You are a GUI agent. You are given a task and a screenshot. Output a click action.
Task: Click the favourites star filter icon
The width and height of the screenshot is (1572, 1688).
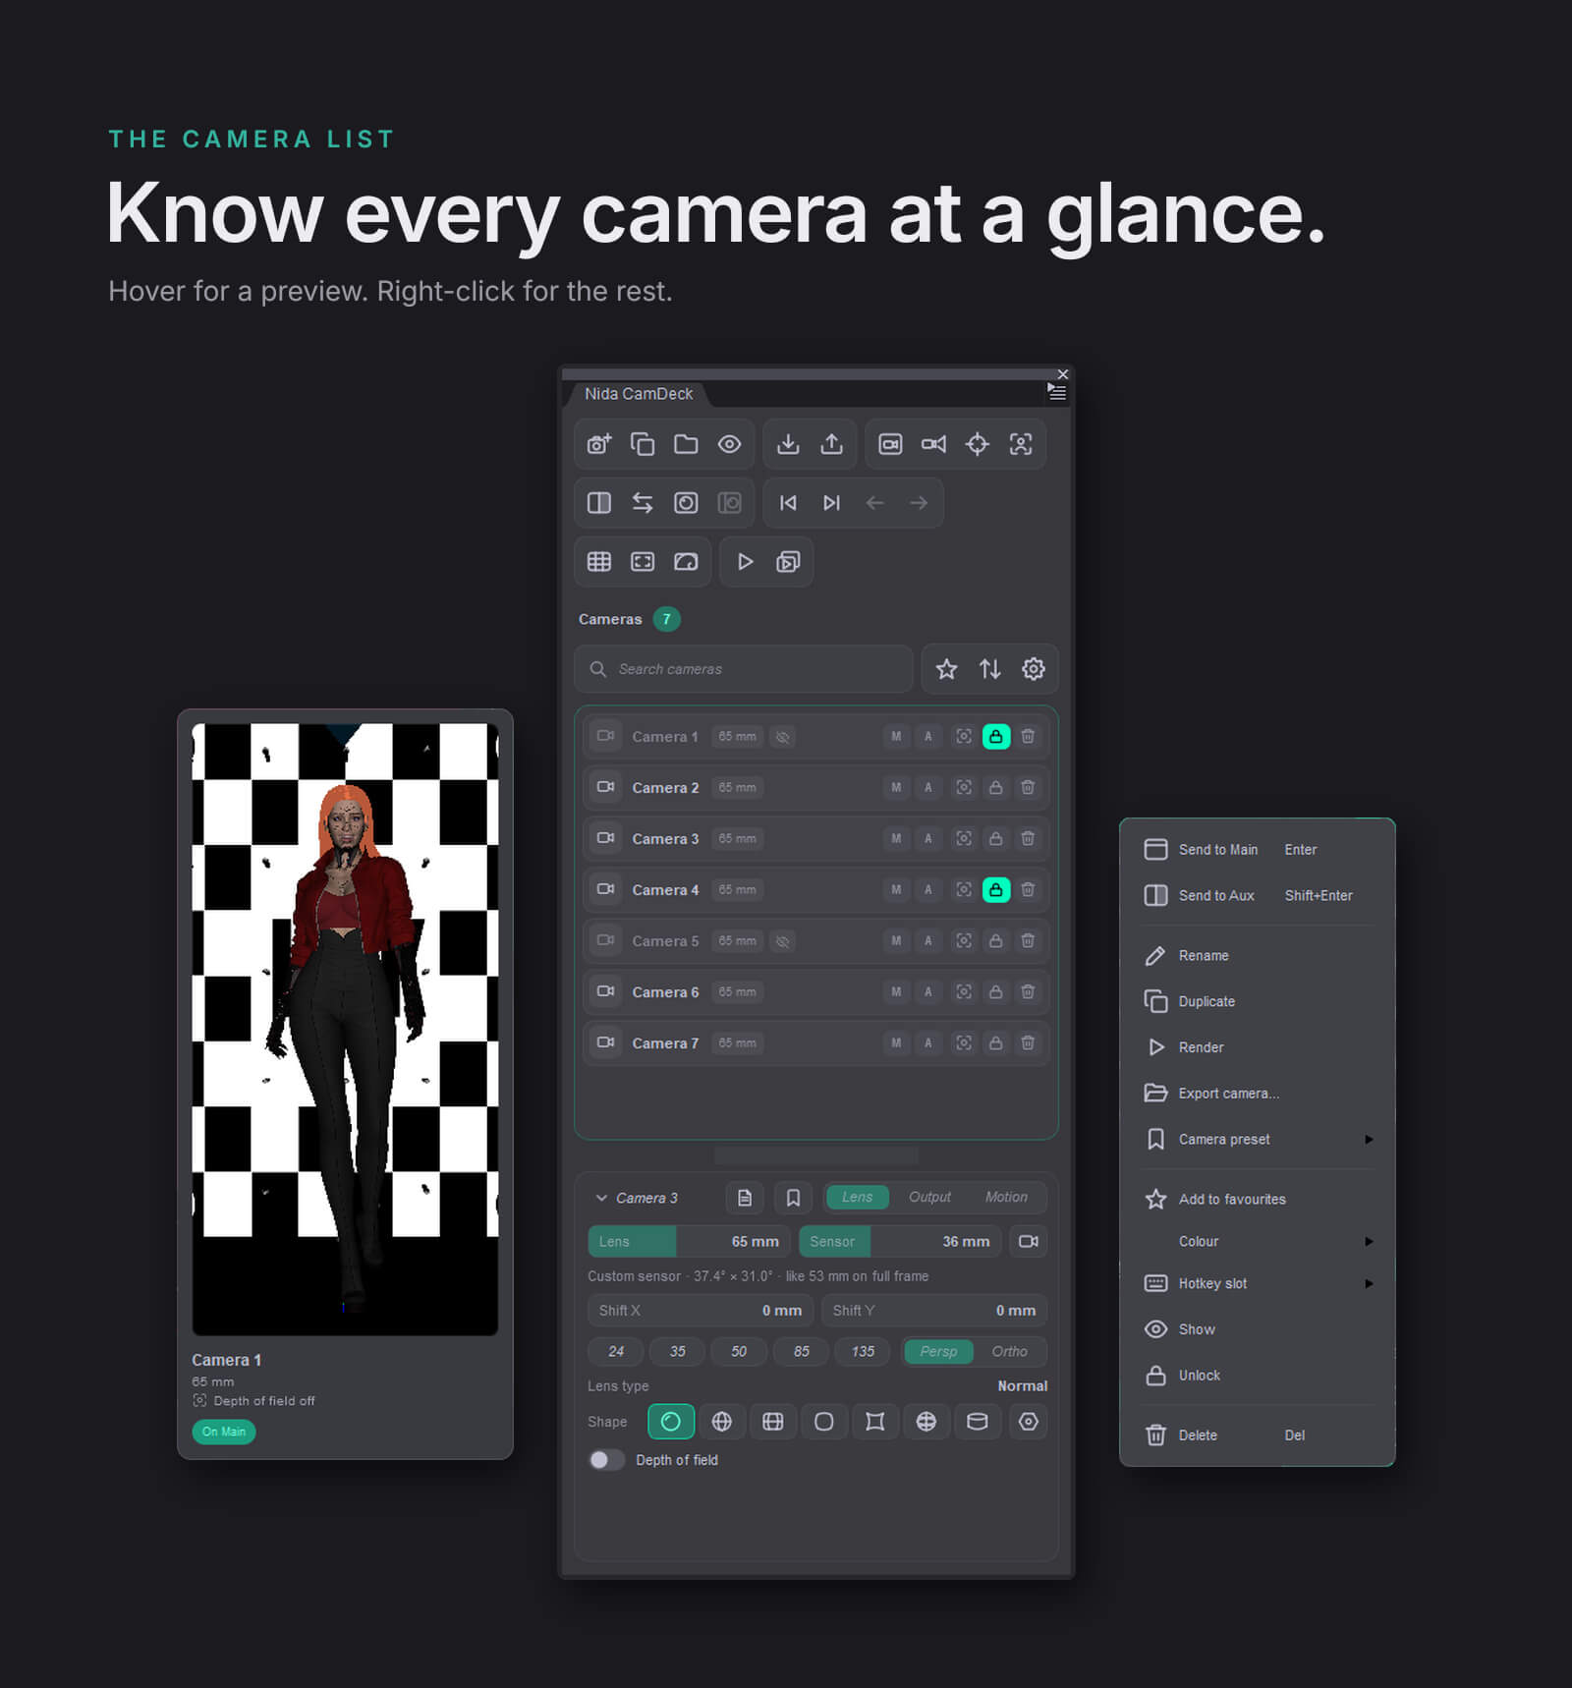pos(946,669)
